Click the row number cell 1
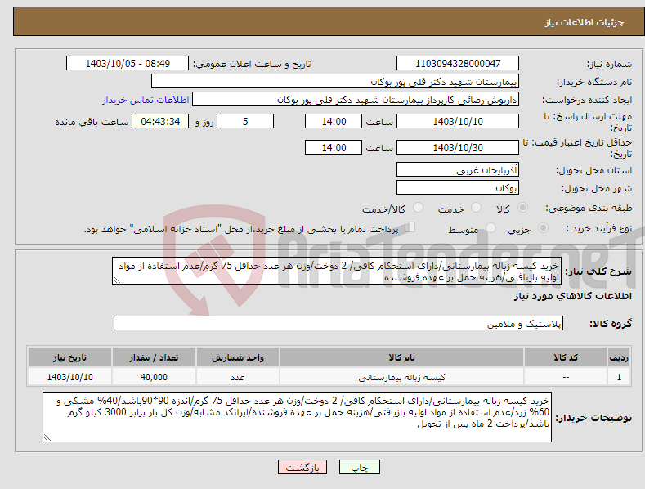 pyautogui.click(x=619, y=377)
